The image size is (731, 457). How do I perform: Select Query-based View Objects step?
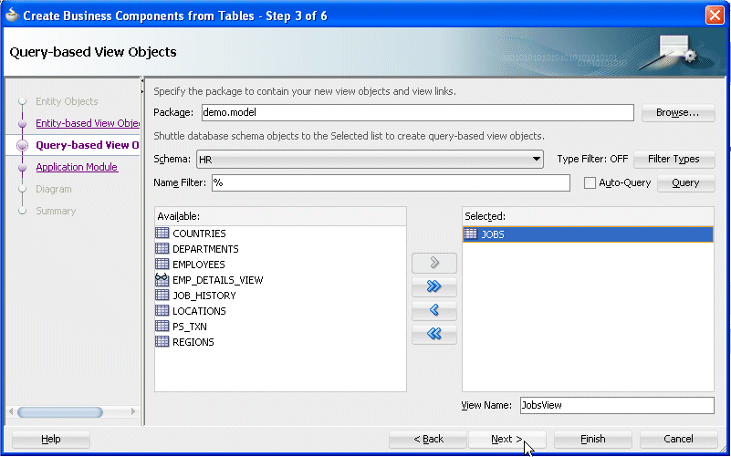pyautogui.click(x=88, y=145)
